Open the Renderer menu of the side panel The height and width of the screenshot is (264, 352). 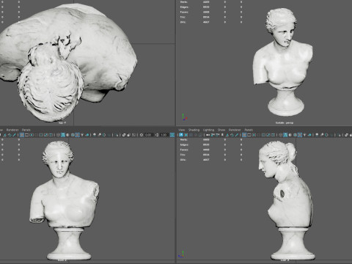(235, 130)
